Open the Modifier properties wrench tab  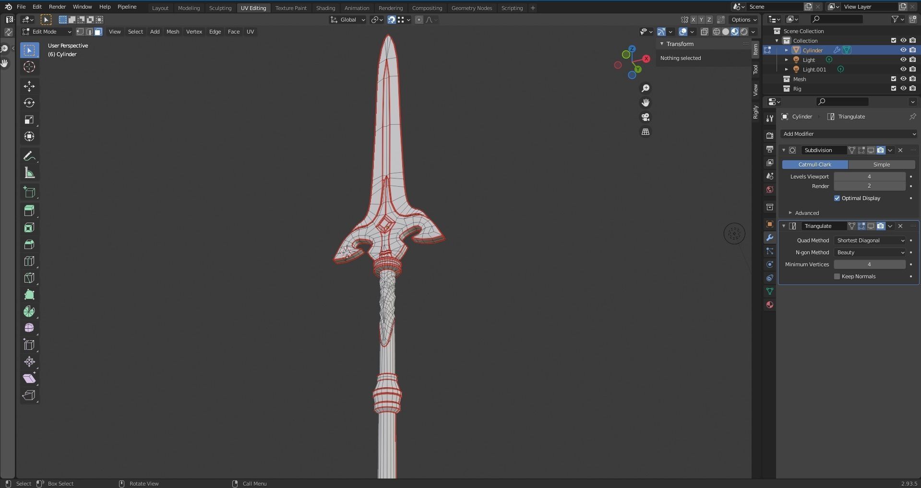pyautogui.click(x=770, y=238)
